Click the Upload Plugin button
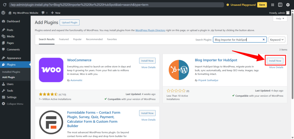The image size is (294, 139). click(69, 22)
